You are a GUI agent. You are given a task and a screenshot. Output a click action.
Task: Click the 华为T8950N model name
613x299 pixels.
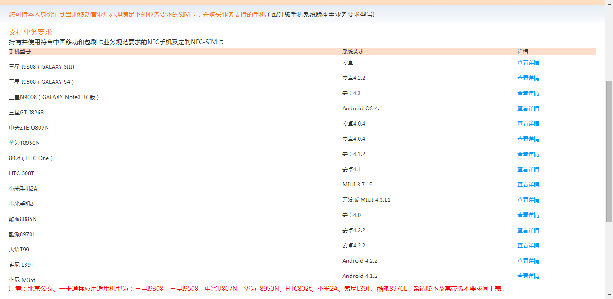pos(24,143)
